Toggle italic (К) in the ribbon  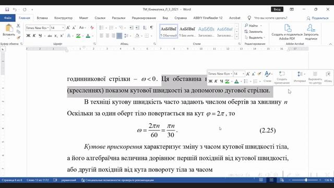pyautogui.click(x=34, y=36)
